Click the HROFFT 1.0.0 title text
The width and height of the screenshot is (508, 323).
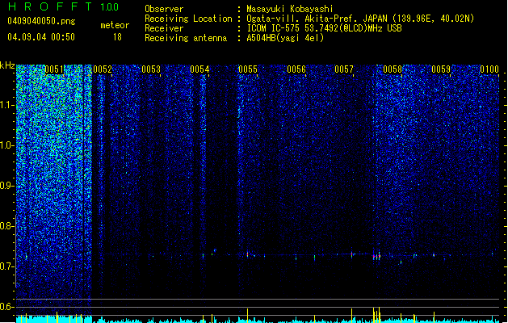pyautogui.click(x=64, y=6)
